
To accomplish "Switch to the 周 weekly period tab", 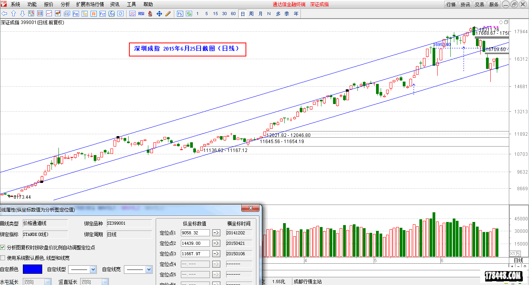I will click(x=251, y=14).
